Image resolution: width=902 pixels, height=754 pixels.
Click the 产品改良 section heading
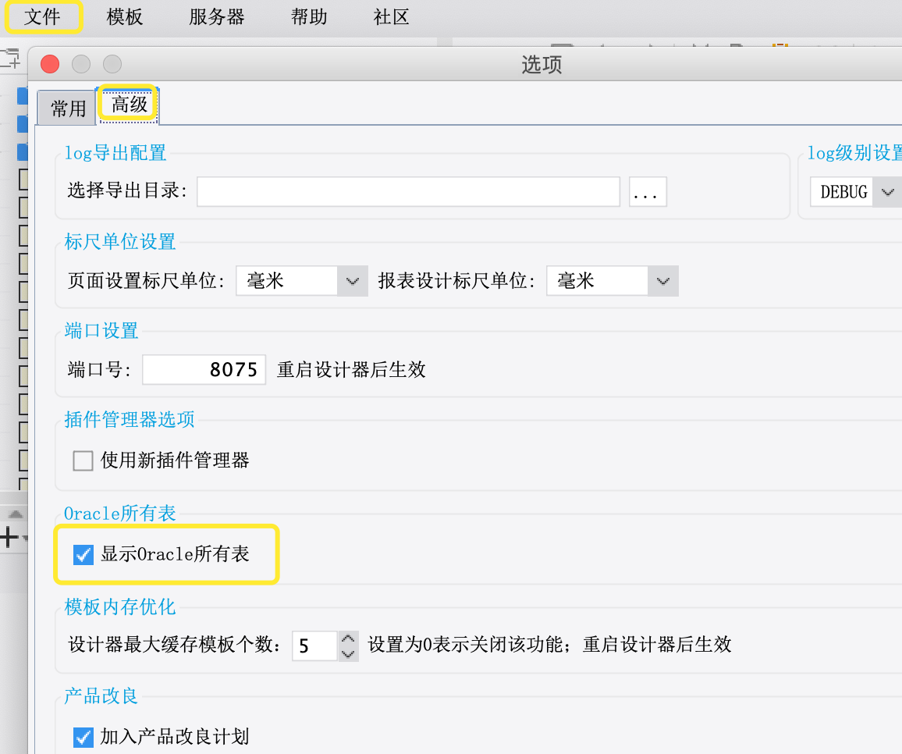tap(101, 696)
